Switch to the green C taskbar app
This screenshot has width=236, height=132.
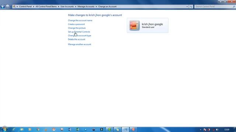(110, 129)
